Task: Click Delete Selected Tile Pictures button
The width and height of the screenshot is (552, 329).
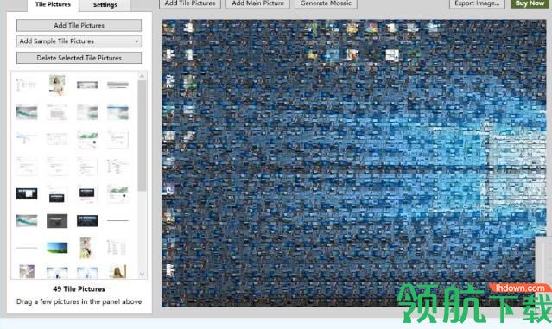Action: click(x=79, y=58)
